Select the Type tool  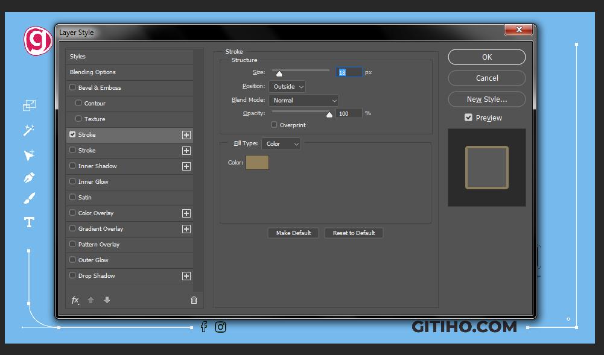28,222
